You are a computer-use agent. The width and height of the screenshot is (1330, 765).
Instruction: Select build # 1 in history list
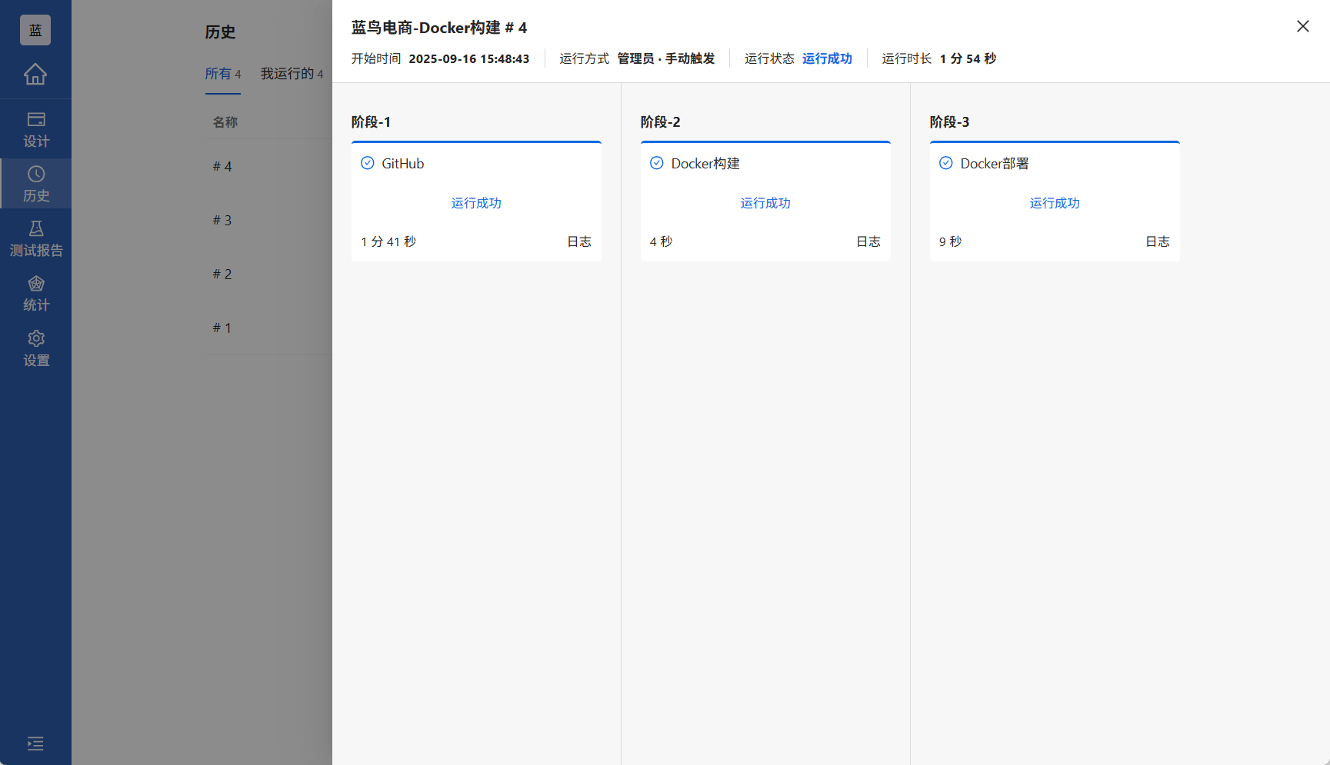222,328
